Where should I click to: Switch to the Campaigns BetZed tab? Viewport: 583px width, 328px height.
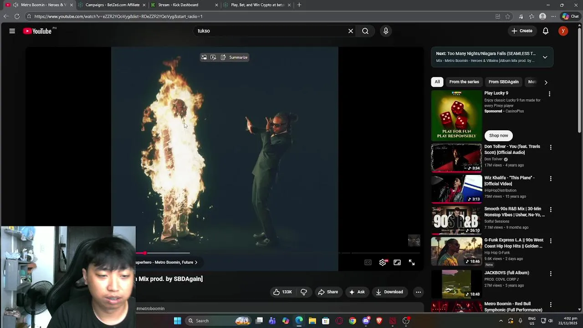pyautogui.click(x=113, y=5)
